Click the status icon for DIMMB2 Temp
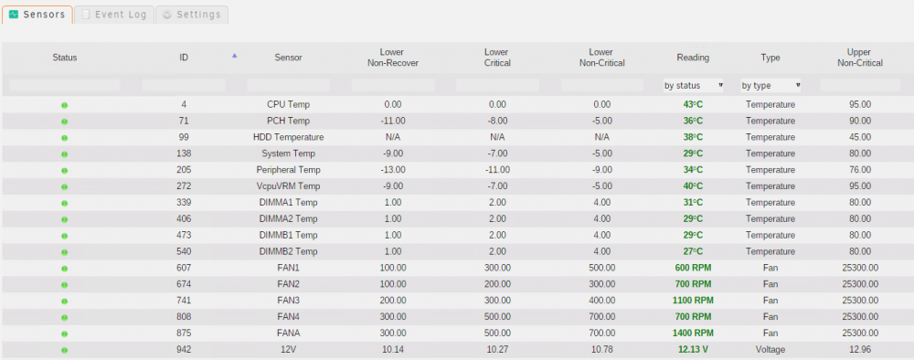914x360 pixels. [x=64, y=252]
